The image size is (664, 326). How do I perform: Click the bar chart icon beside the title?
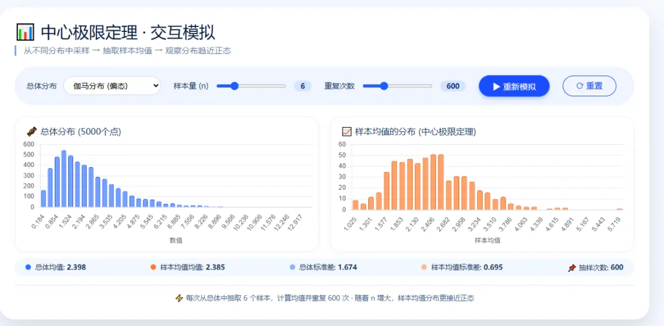[25, 33]
